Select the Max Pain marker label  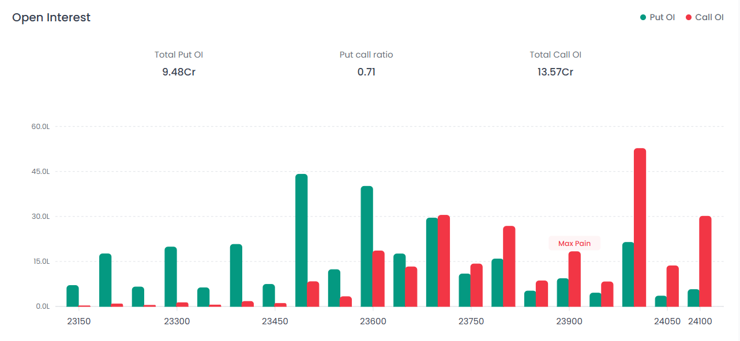(x=574, y=244)
